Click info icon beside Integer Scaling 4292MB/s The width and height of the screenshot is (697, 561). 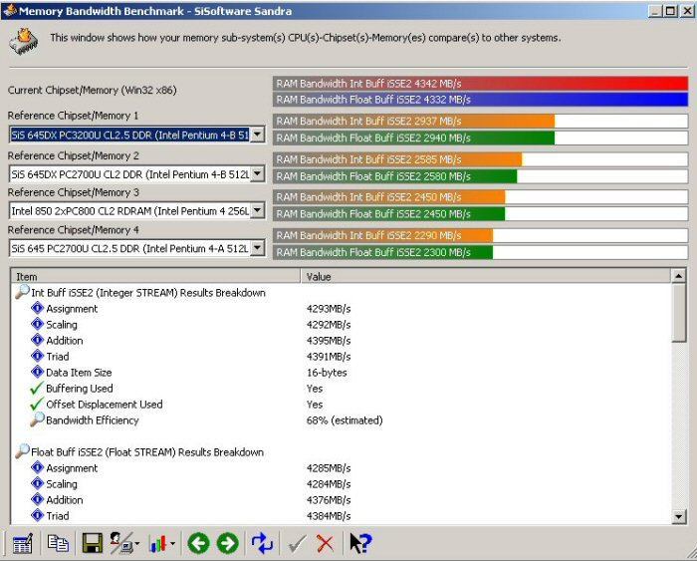38,324
